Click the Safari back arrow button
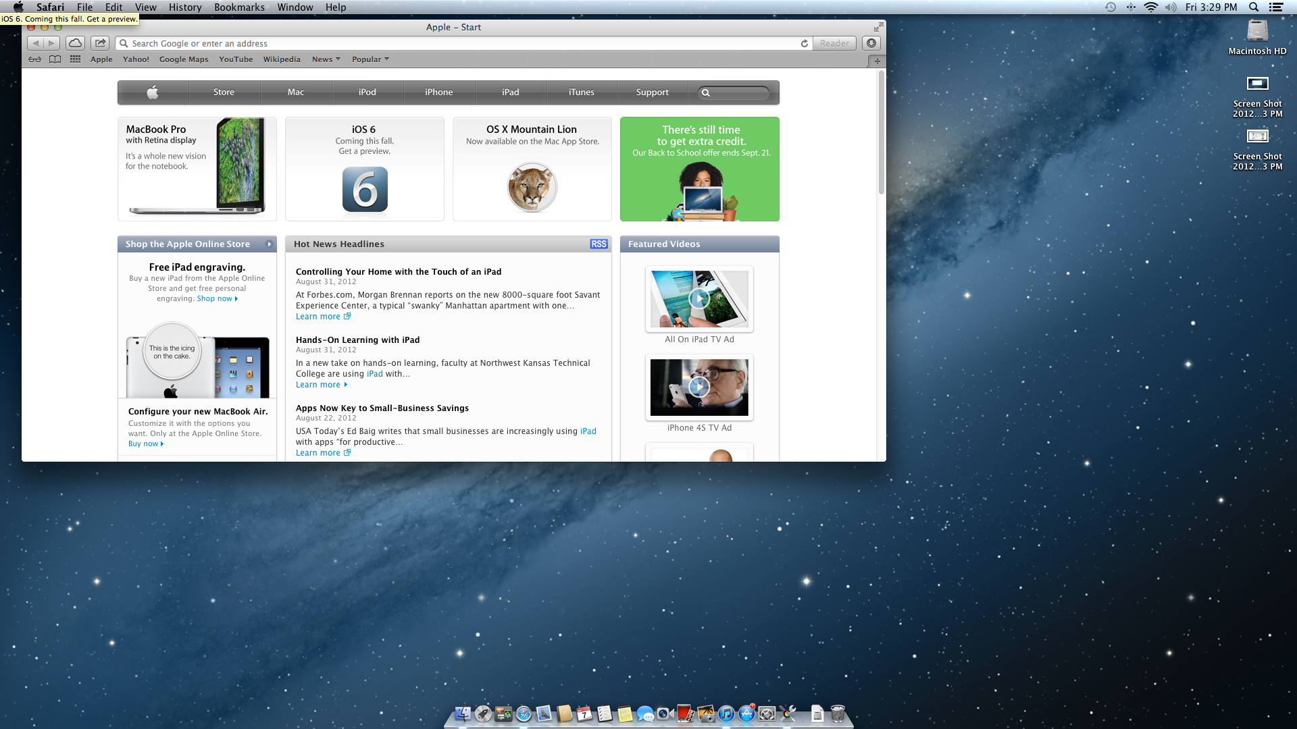 click(35, 43)
